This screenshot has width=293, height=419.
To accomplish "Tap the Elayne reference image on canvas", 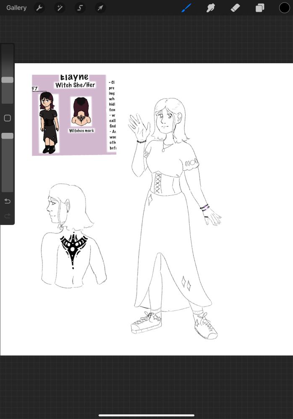I will click(74, 115).
